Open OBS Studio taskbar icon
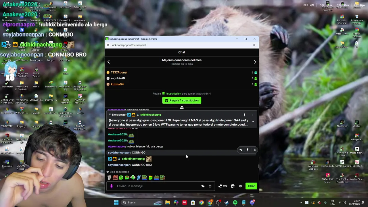Viewport: 368px width, 207px height. point(218,202)
